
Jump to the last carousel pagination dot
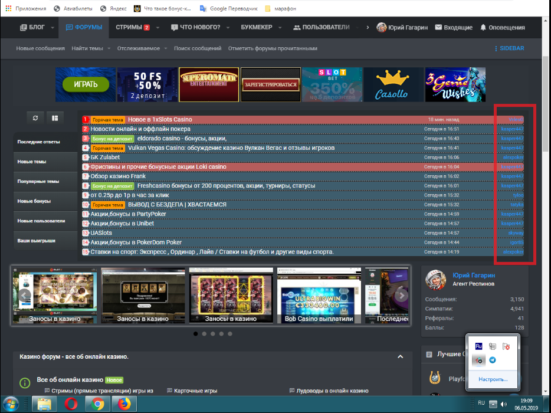[230, 333]
